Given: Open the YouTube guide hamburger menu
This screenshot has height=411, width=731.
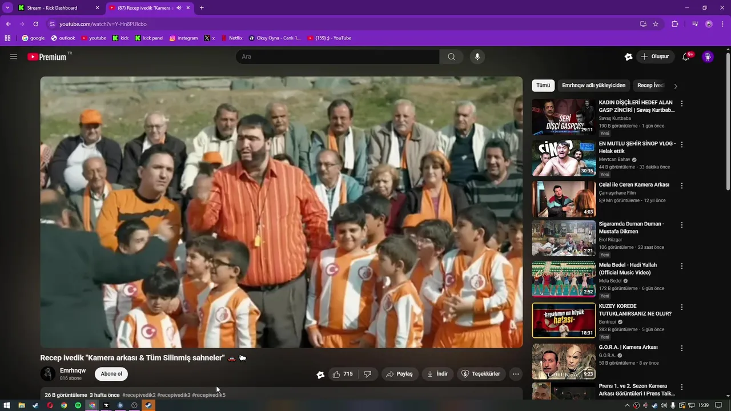Looking at the screenshot, I should click(x=14, y=57).
